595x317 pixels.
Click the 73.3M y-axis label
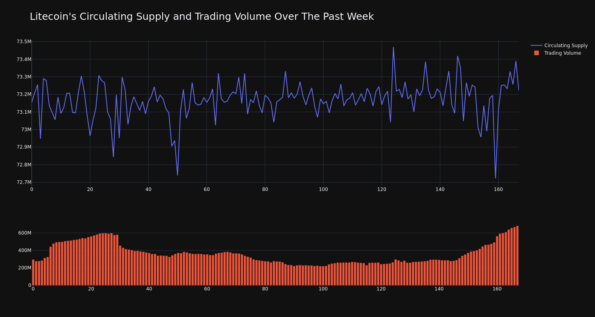point(24,77)
